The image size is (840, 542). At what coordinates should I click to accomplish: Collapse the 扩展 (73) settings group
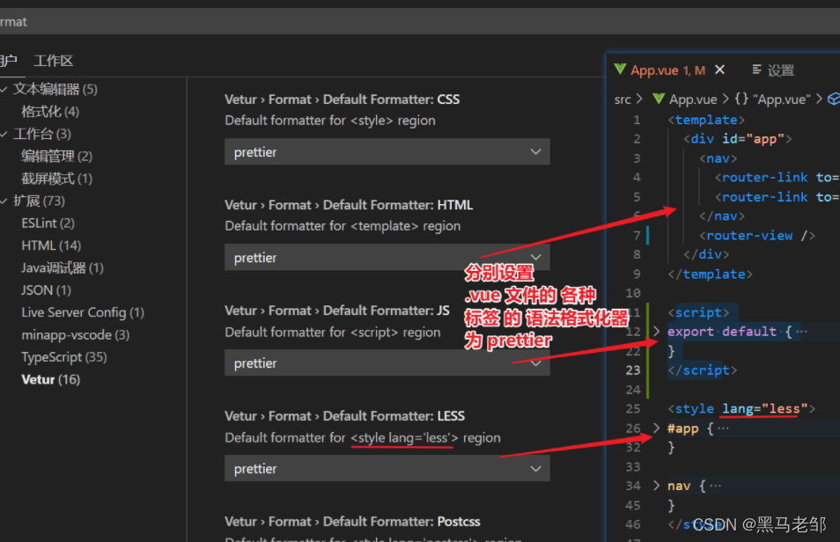point(4,201)
